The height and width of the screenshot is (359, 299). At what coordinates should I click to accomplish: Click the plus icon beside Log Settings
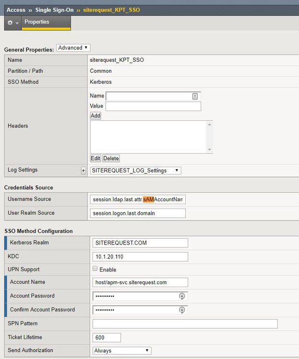(84, 171)
